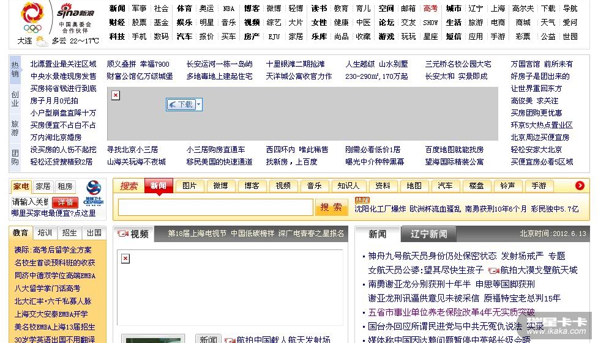Select the 图片 search tab
Viewport: 598px width, 343px height.
click(x=189, y=186)
